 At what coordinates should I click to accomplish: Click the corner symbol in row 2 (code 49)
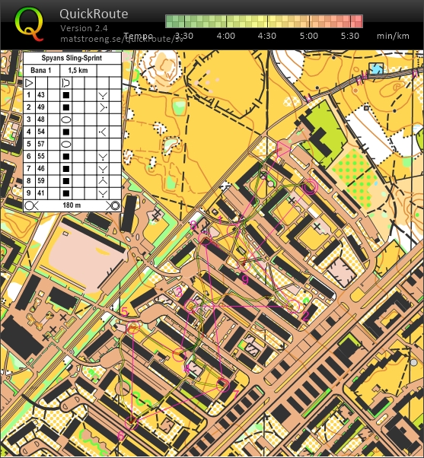103,107
